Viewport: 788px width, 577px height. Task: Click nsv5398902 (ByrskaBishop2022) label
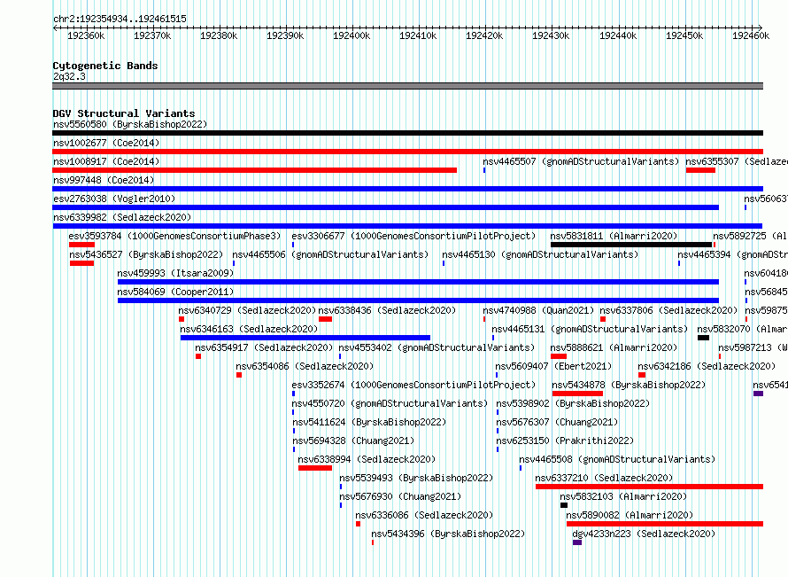point(573,403)
